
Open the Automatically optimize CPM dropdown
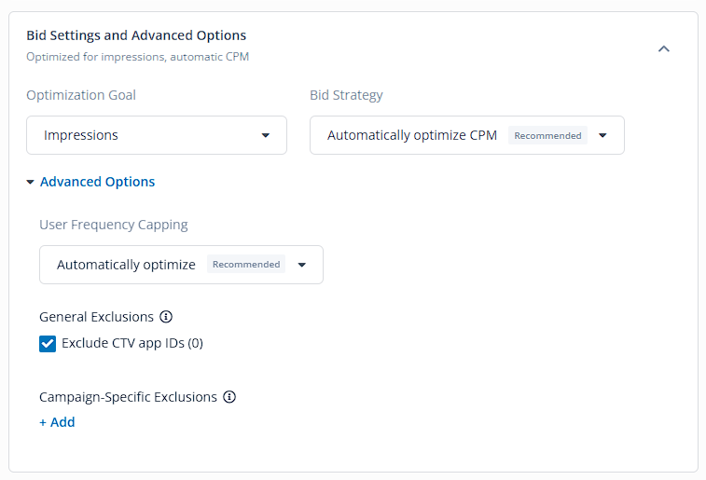(467, 135)
